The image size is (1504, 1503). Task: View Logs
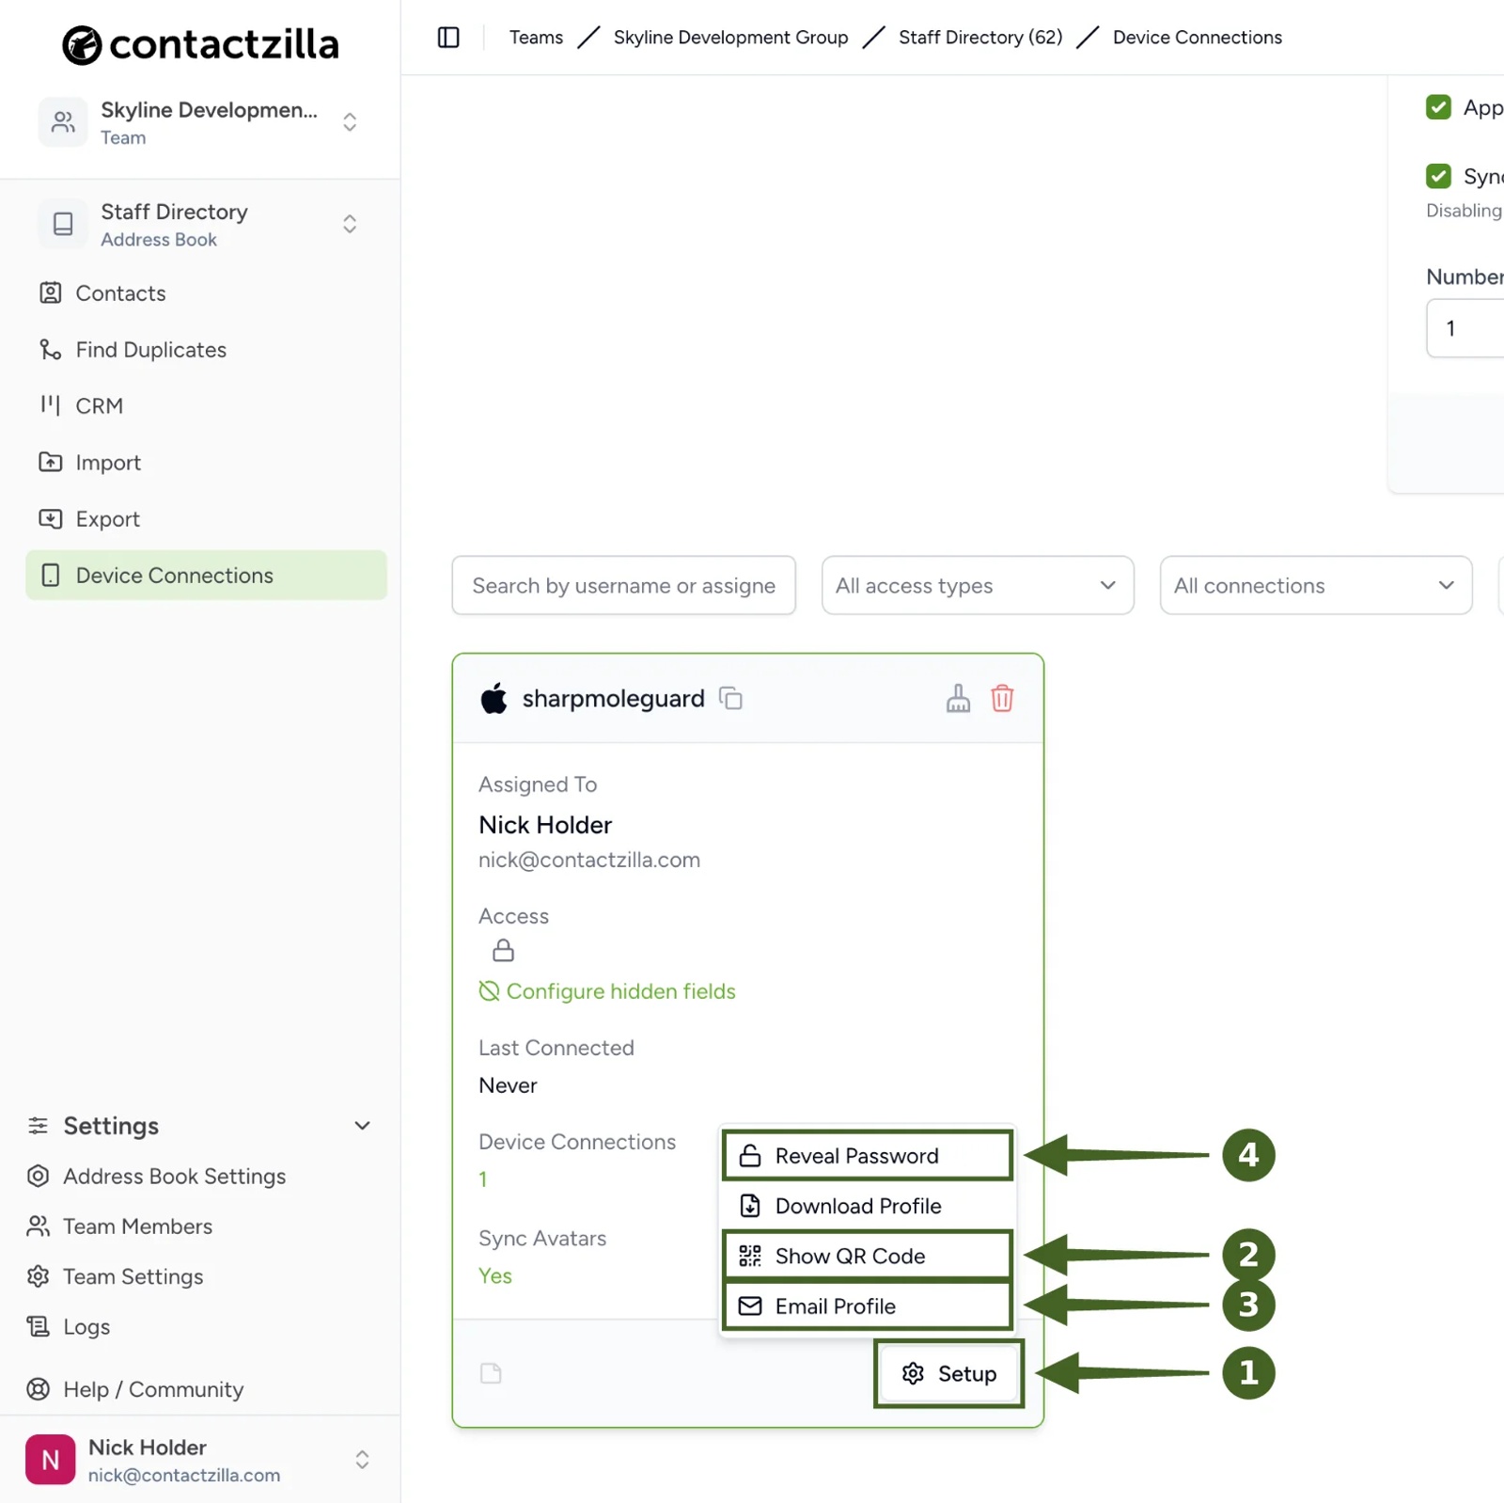[x=69, y=1327]
